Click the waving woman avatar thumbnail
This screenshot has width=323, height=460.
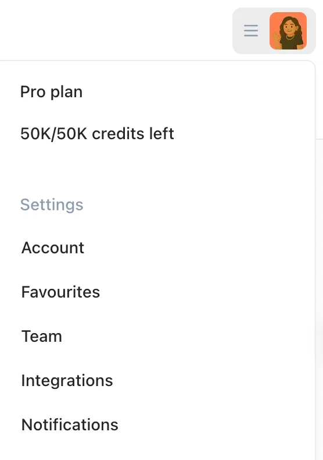point(288,31)
